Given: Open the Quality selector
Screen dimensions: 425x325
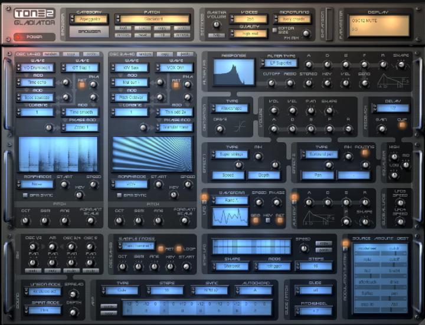Looking at the screenshot, I should point(249,34).
